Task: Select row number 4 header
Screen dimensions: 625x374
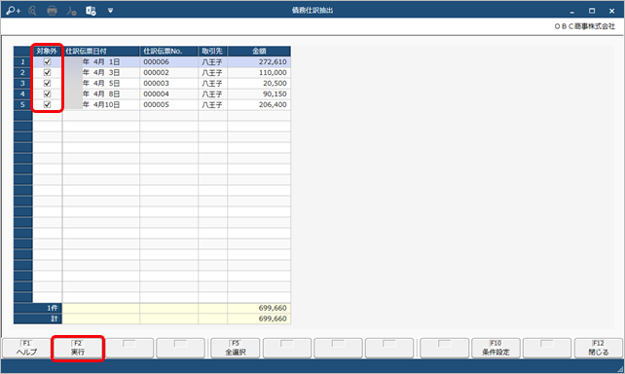Action: (22, 94)
